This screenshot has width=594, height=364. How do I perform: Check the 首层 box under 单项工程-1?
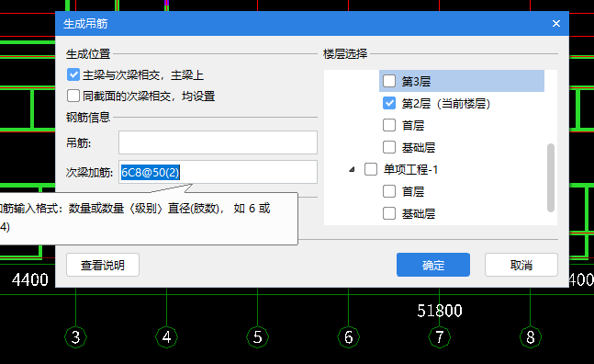pos(389,191)
